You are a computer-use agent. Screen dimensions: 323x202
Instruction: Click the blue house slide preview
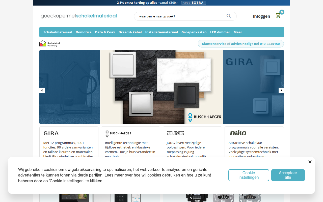[70, 87]
